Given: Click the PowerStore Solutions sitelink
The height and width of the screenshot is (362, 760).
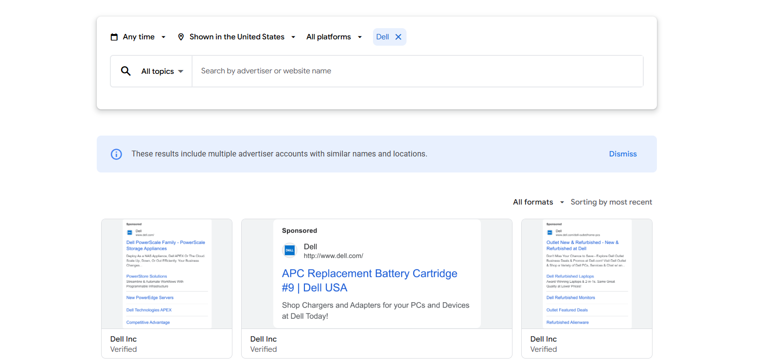Looking at the screenshot, I should 147,276.
